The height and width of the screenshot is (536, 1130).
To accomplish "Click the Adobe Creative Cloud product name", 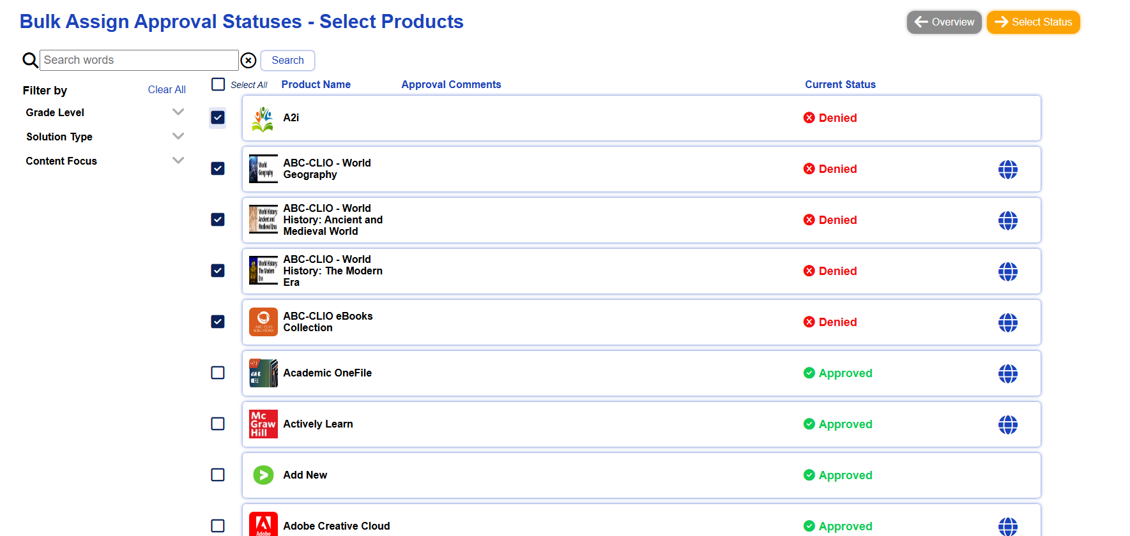I will coord(337,526).
